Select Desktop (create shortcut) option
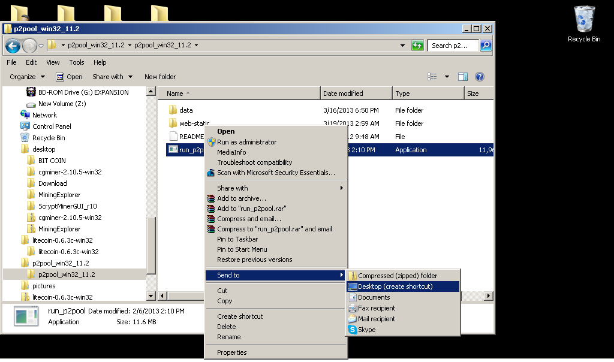The height and width of the screenshot is (362, 614). [x=395, y=286]
